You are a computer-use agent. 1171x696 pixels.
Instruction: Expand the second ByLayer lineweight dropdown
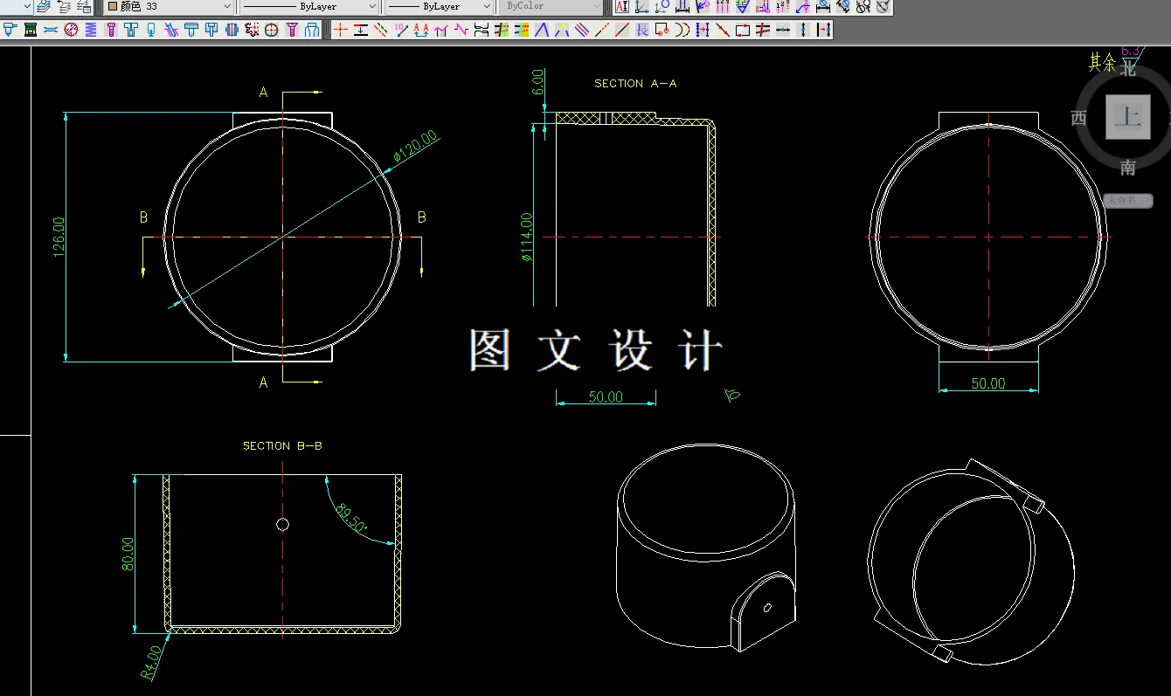tap(440, 6)
